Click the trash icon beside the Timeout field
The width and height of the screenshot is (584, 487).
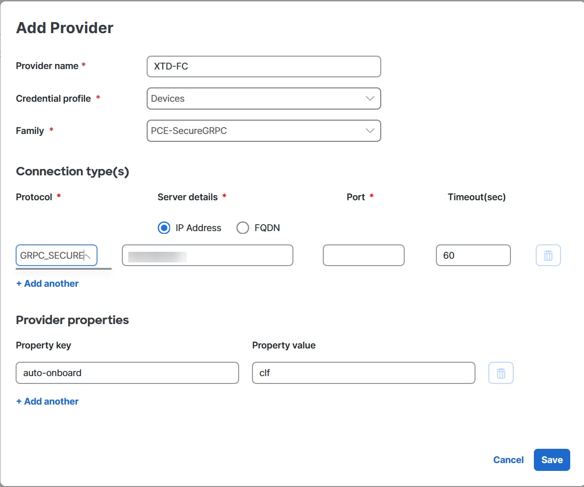548,255
